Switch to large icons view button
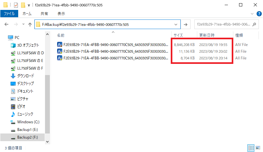263x152 pixels. tap(258, 148)
